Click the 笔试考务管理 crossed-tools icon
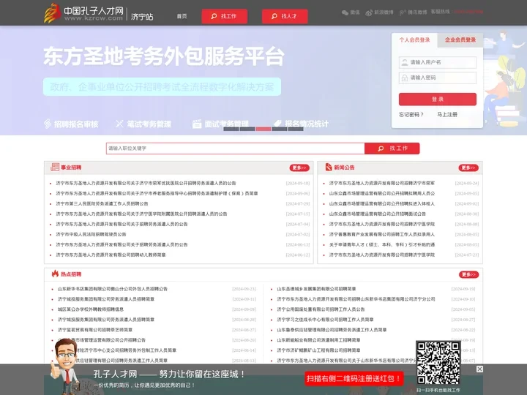Viewport: 527px width, 395px height. coord(119,124)
